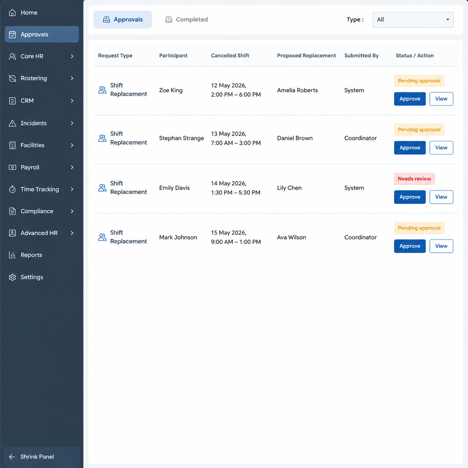Click Pending approval badge for Mark Johnson
Viewport: 468px width, 468px height.
click(419, 228)
